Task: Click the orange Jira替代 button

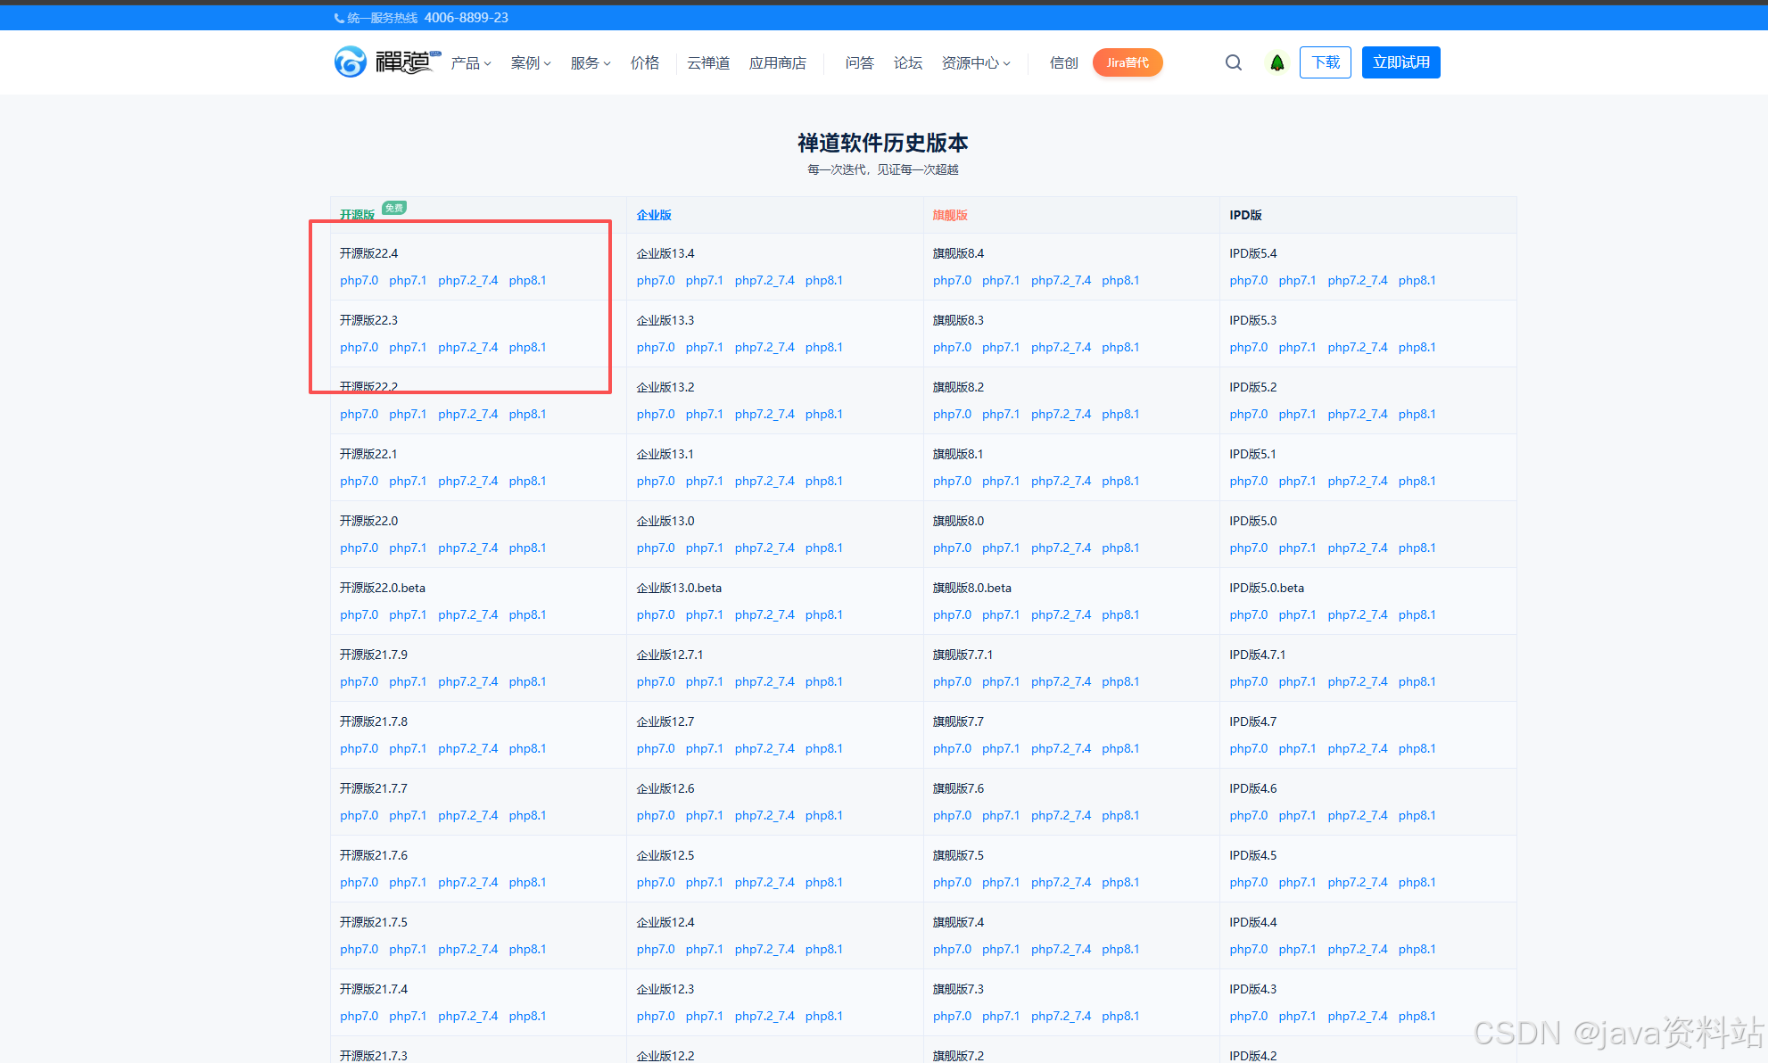Action: (1128, 62)
